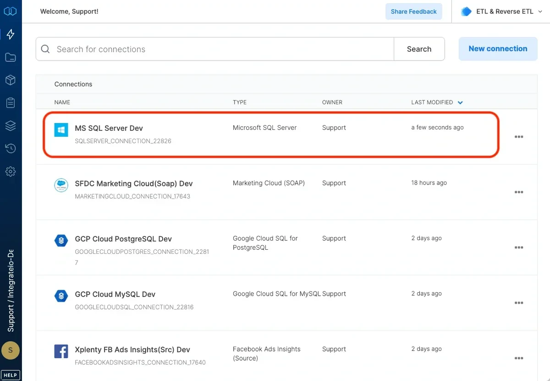This screenshot has height=381, width=550.
Task: Click the Share Feedback button
Action: point(413,11)
